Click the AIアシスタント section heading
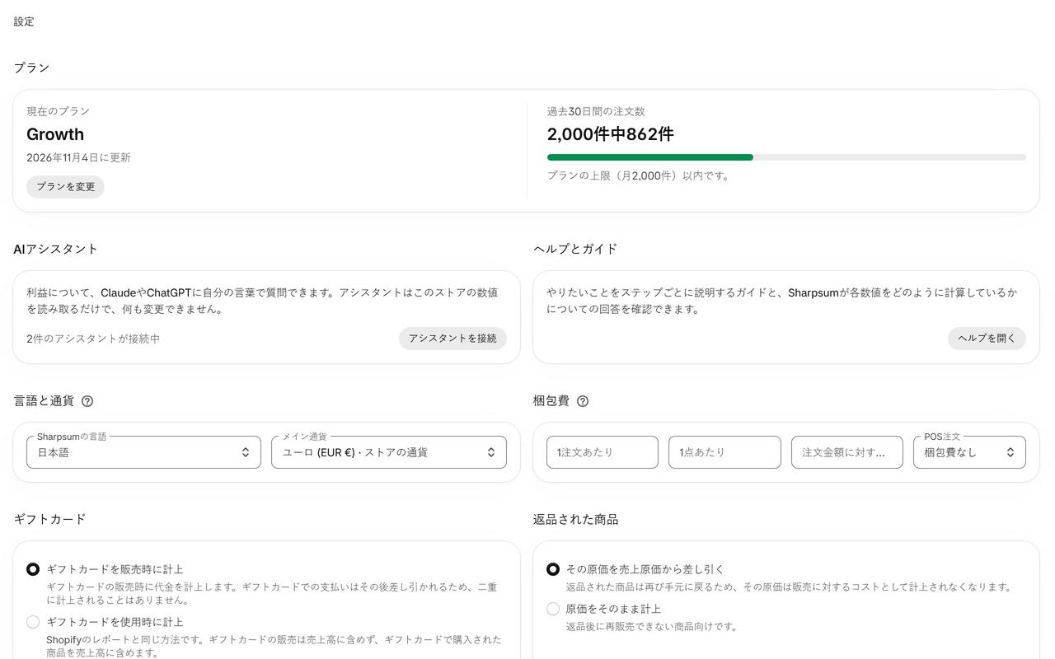Image resolution: width=1055 pixels, height=659 pixels. pyautogui.click(x=56, y=249)
